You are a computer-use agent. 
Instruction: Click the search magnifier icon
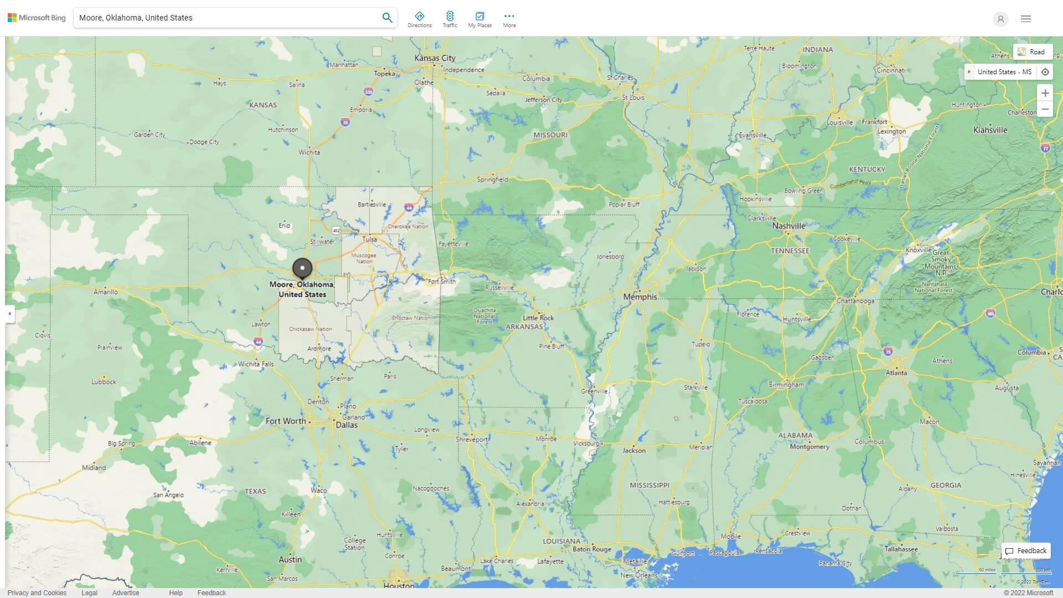click(387, 17)
